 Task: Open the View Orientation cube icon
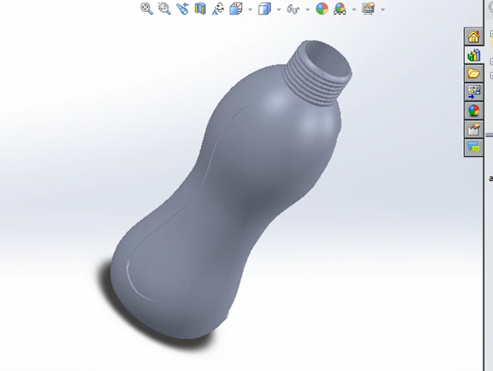[x=235, y=9]
